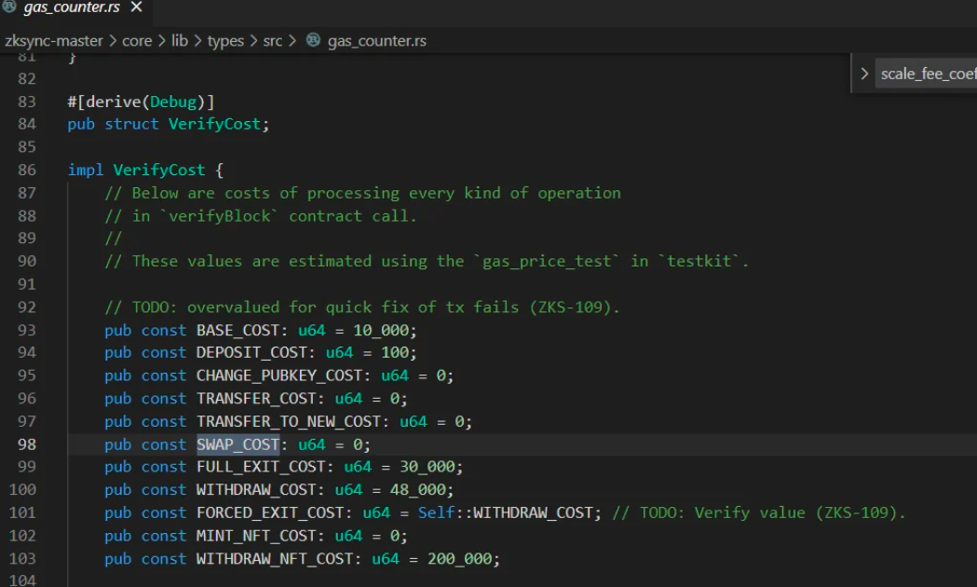Open the core folder breadcrumb
Screen dimensions: 977x587
tap(137, 41)
